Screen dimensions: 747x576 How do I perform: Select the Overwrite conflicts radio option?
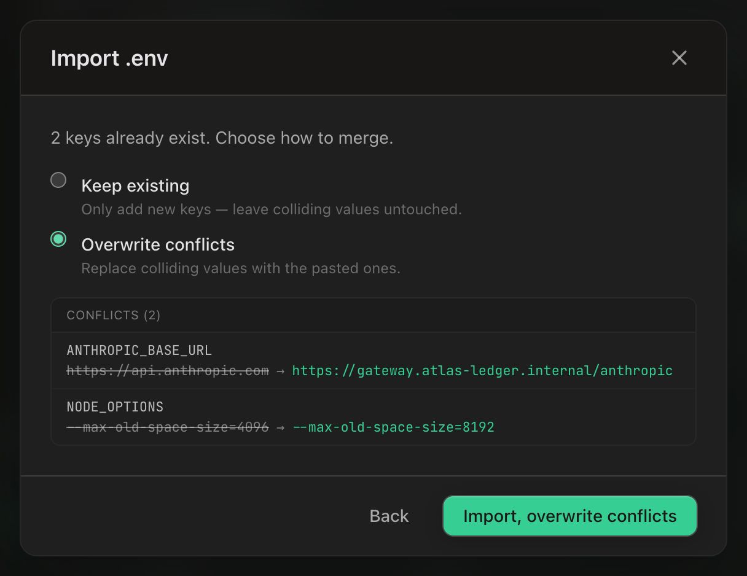pos(58,239)
